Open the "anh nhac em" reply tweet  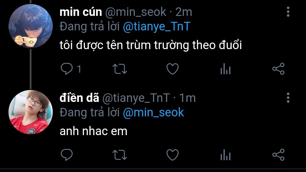point(93,131)
